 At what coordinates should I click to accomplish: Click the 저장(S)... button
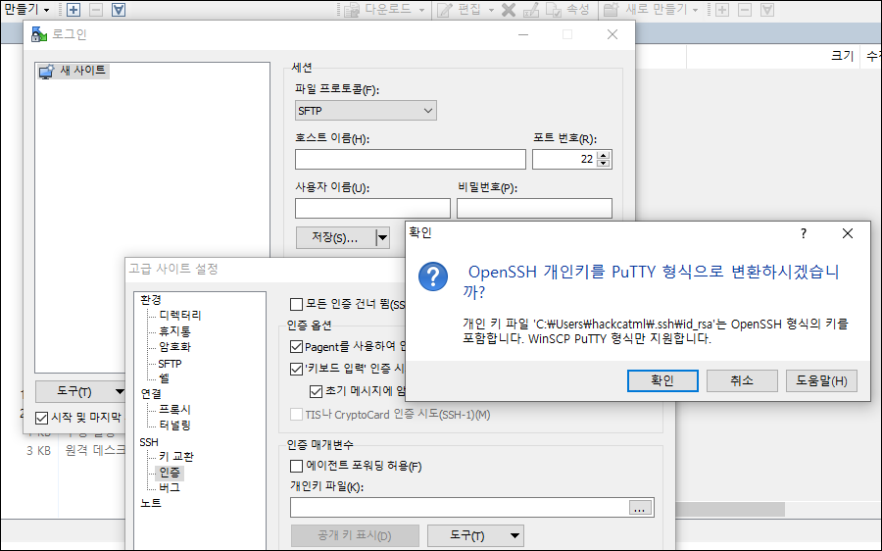coord(335,237)
